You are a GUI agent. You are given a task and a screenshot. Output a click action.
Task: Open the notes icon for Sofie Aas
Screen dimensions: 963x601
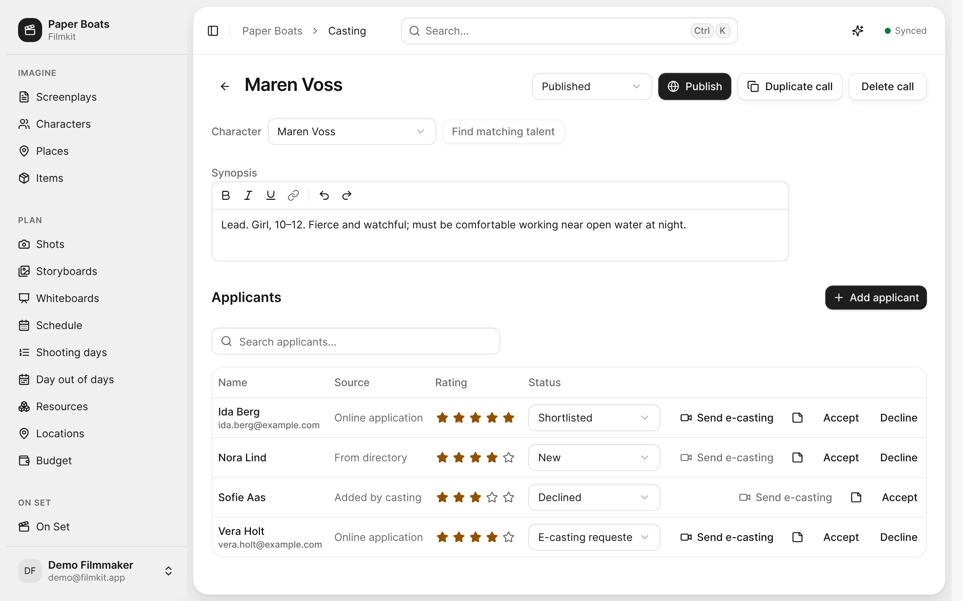pos(856,497)
